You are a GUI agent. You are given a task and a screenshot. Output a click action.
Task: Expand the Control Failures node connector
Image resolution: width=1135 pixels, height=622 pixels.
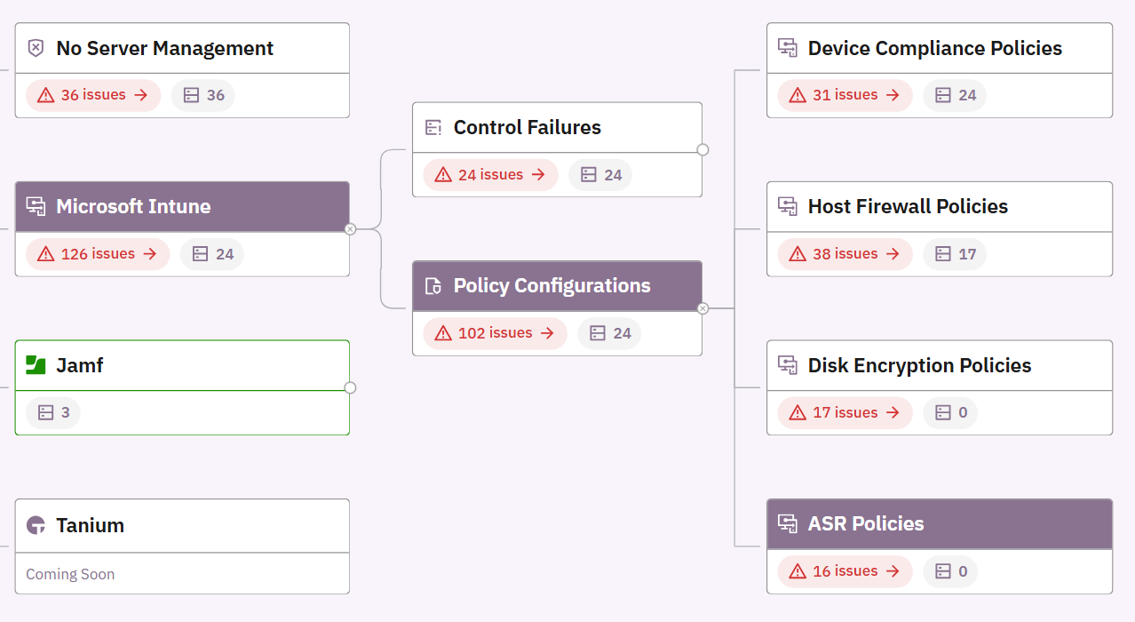point(702,148)
